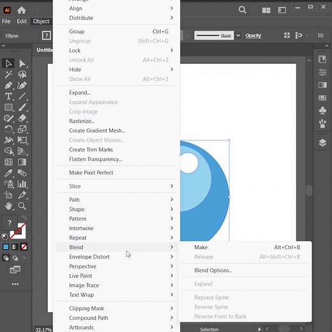Expand the Lock submenu

tap(172, 50)
